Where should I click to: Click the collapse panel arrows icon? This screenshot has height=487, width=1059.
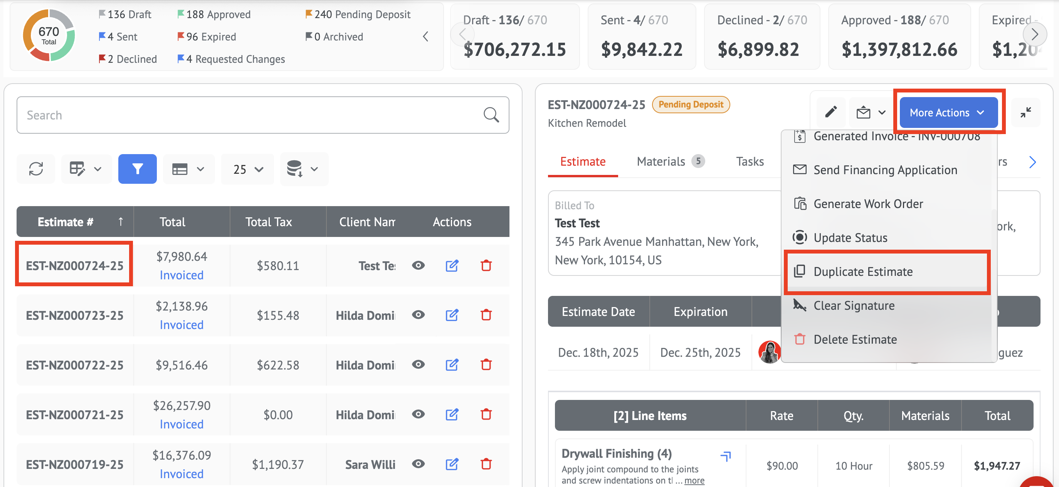[1025, 112]
